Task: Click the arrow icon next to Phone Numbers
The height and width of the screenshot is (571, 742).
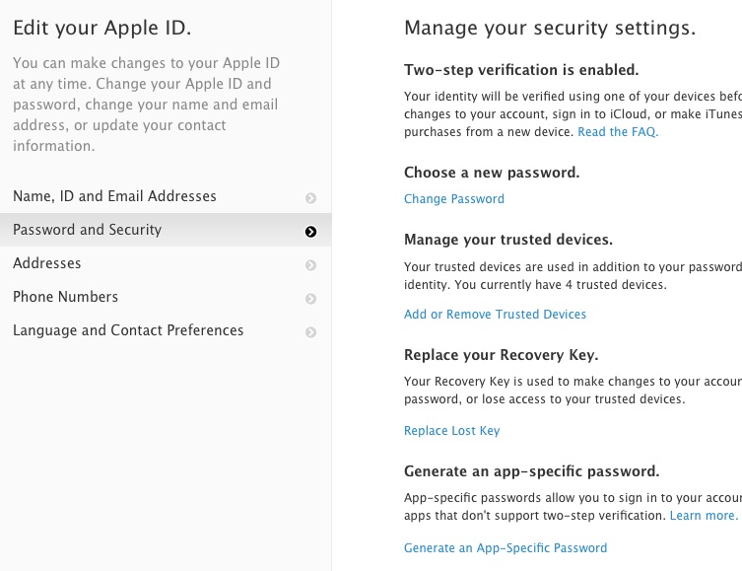Action: (x=311, y=299)
